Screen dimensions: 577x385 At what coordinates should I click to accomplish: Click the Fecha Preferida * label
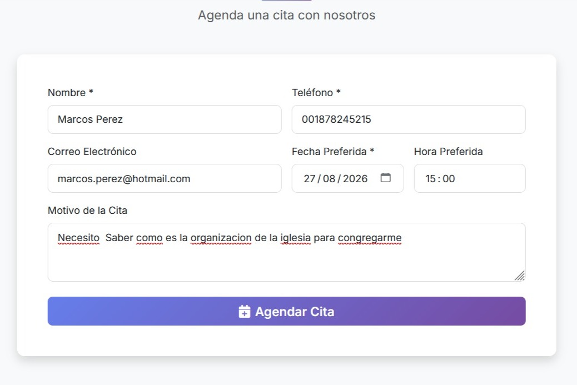click(x=333, y=152)
